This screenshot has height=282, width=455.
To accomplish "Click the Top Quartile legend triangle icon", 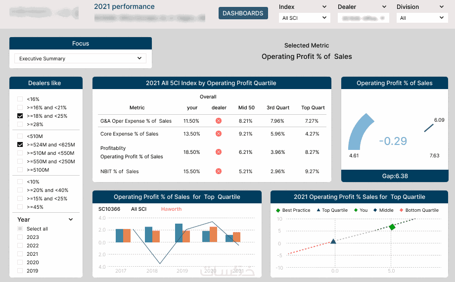I will point(318,210).
